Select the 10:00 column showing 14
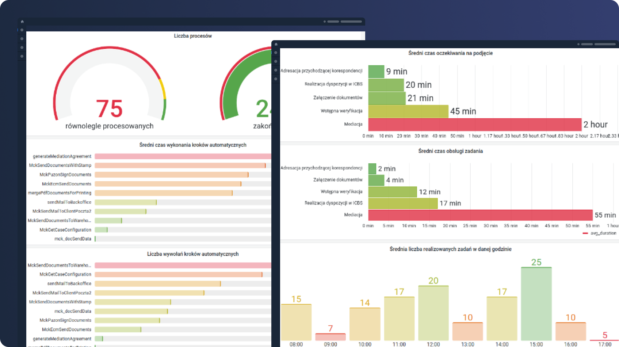The height and width of the screenshot is (347, 619). coord(365,324)
